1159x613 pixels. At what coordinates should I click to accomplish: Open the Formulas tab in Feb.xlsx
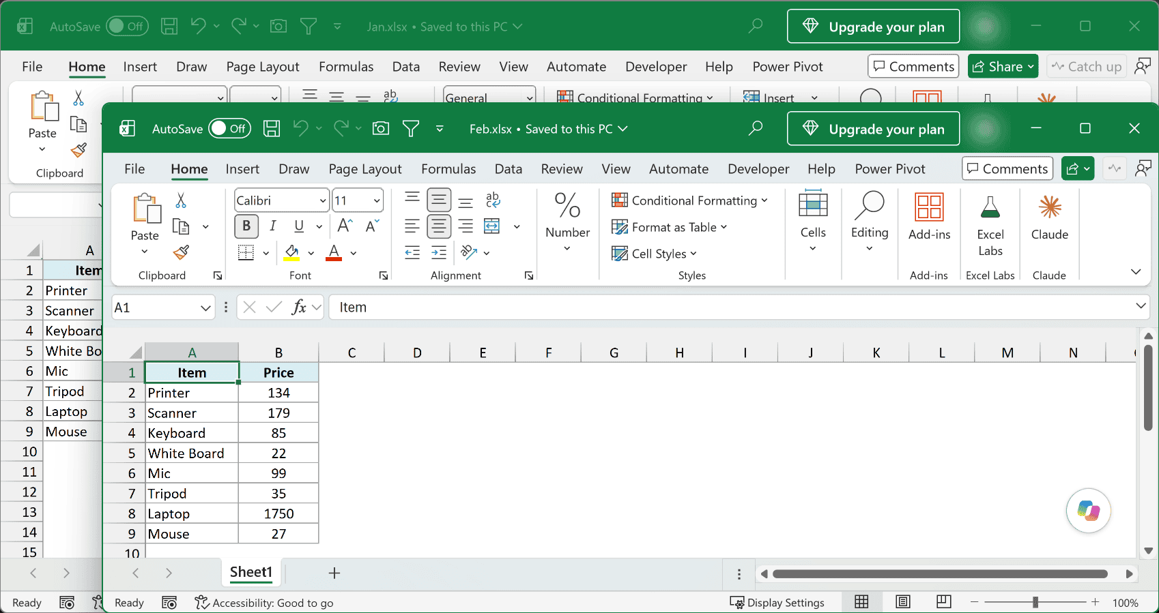(x=448, y=169)
